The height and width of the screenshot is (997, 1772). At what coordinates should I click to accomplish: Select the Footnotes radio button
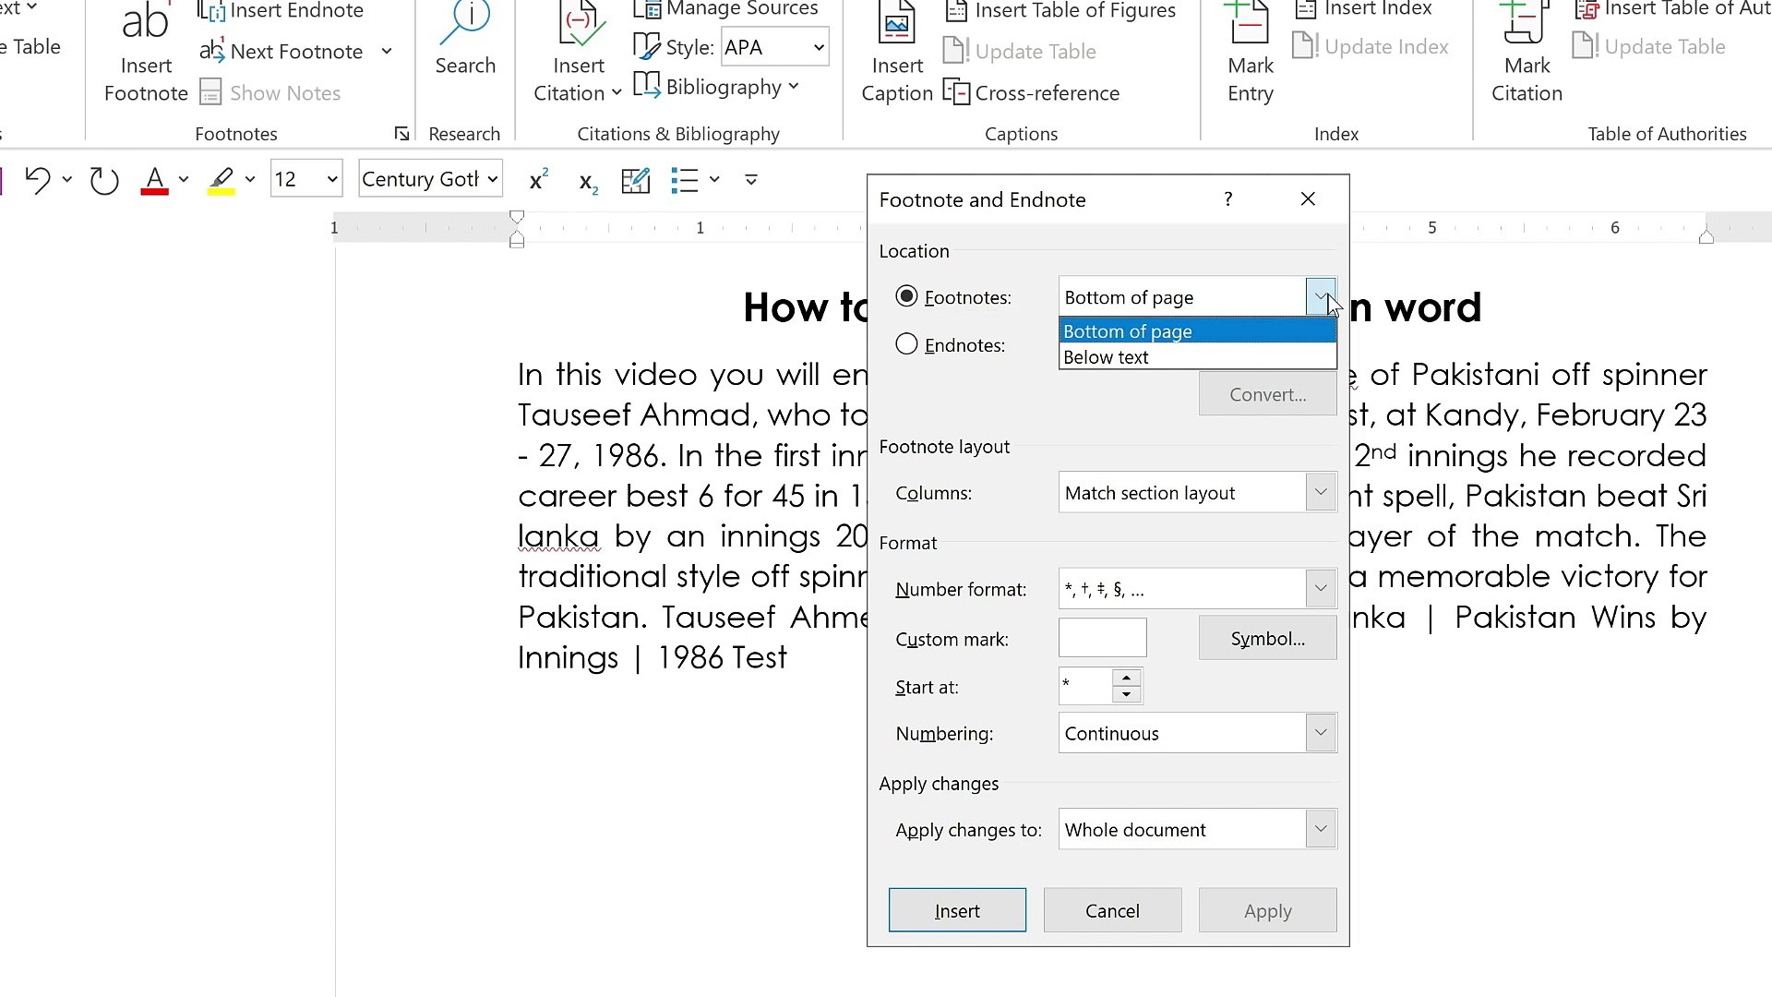[x=906, y=296]
